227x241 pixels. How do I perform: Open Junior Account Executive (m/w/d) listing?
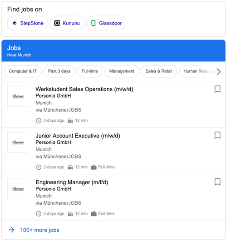pos(78,136)
